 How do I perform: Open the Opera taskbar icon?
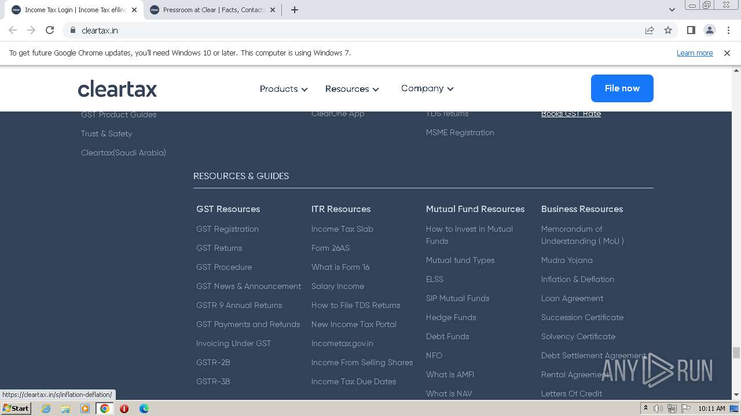pyautogui.click(x=124, y=408)
